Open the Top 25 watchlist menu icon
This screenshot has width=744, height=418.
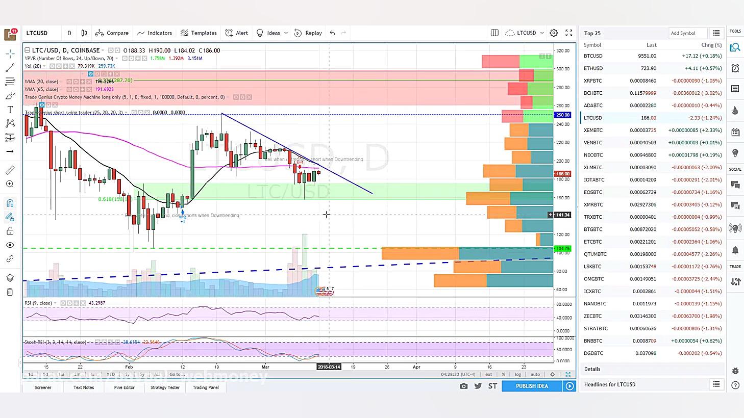pos(716,33)
